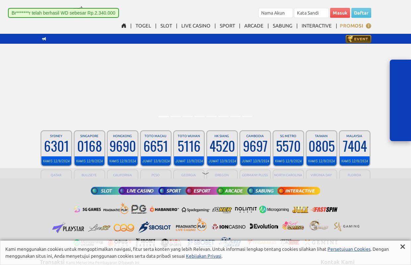411x265 pixels.
Task: Select the Nolimit City logo
Action: pos(246,209)
